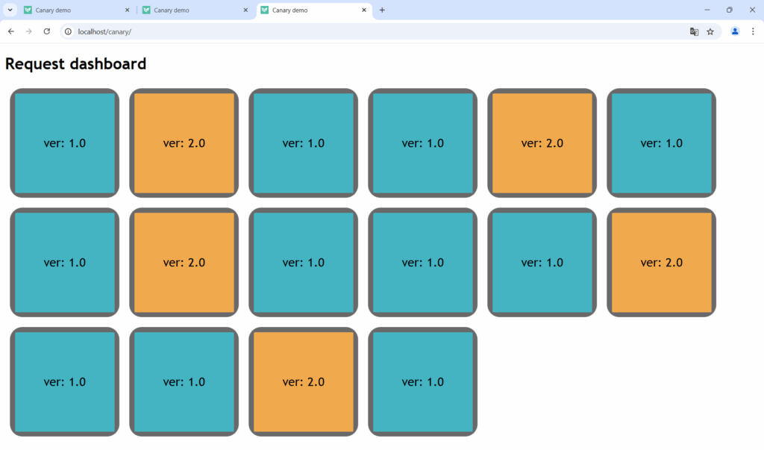This screenshot has width=764, height=450.
Task: Select the orange ver: 2.0 tile in bottom row
Action: pyautogui.click(x=304, y=381)
